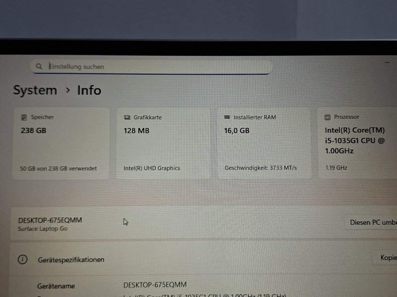The width and height of the screenshot is (397, 297).
Task: Open the 16,0 GB RAM card
Action: (263, 144)
